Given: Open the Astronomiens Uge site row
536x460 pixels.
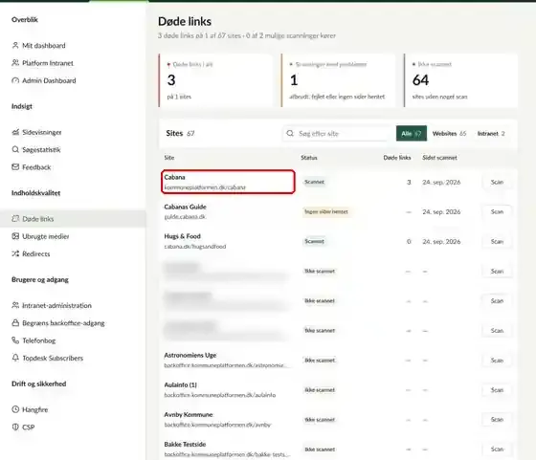Looking at the screenshot, I should pyautogui.click(x=338, y=361).
